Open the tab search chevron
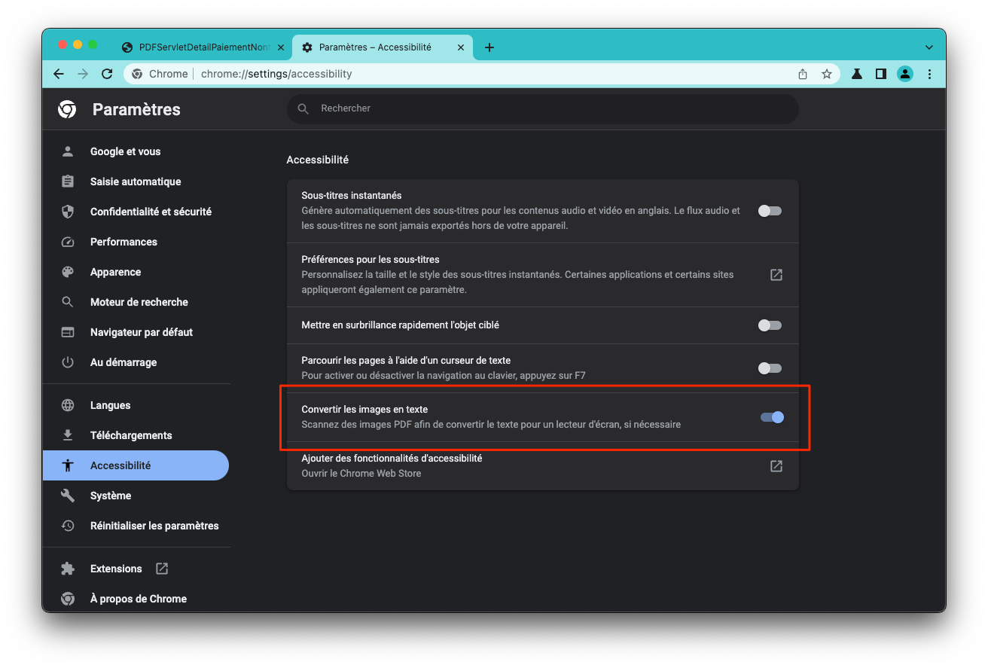Screen dimensions: 988x668 click(929, 47)
